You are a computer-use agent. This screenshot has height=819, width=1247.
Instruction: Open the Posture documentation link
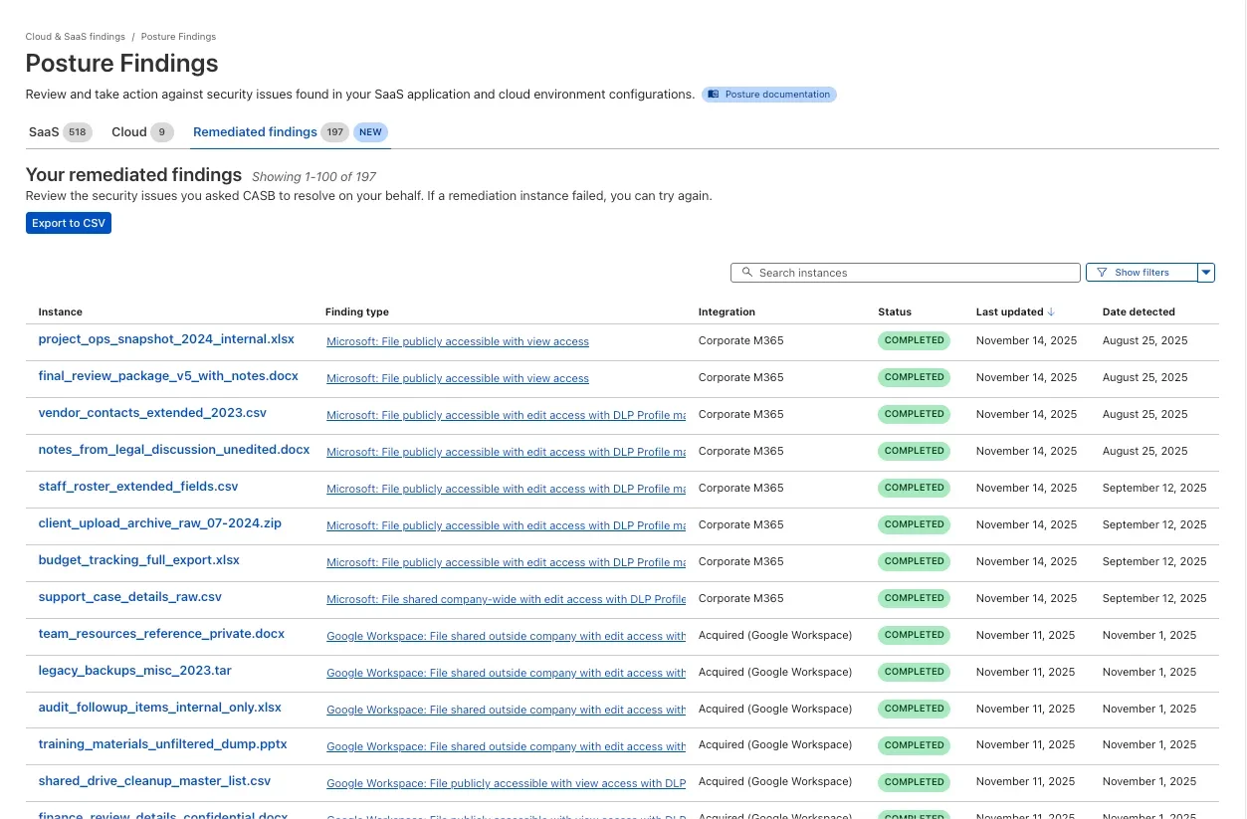[x=776, y=94]
